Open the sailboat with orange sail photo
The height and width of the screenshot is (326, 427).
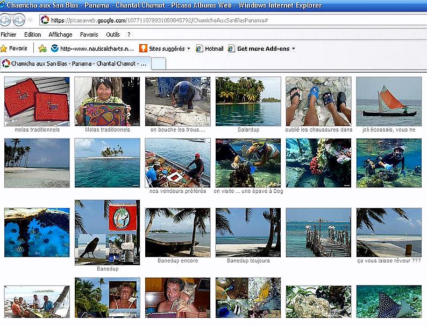pyautogui.click(x=389, y=101)
